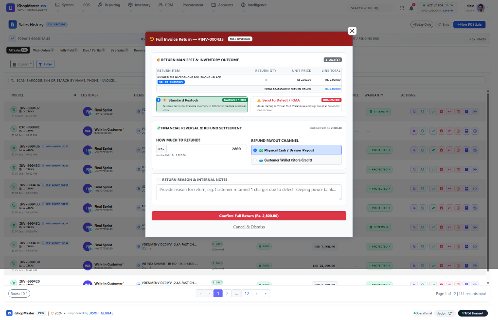Select Send to Defect / RMA option
Viewport: 498px width, 320px height.
(x=296, y=105)
